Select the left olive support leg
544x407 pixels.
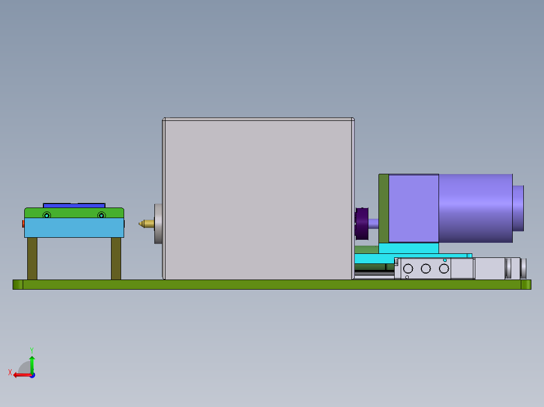[x=32, y=259]
